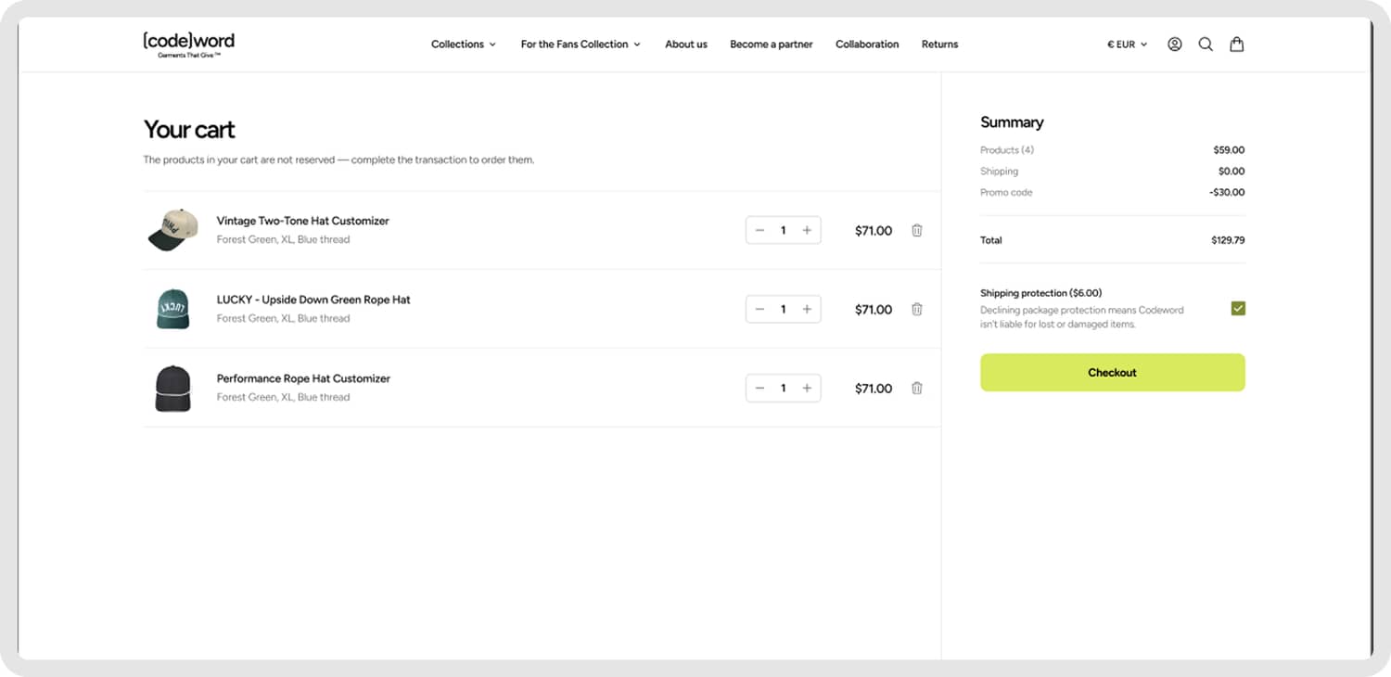The height and width of the screenshot is (677, 1391).
Task: Click the Promo code label
Action: click(1006, 193)
